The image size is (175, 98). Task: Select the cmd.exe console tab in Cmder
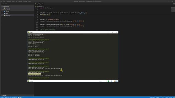pos(31,81)
